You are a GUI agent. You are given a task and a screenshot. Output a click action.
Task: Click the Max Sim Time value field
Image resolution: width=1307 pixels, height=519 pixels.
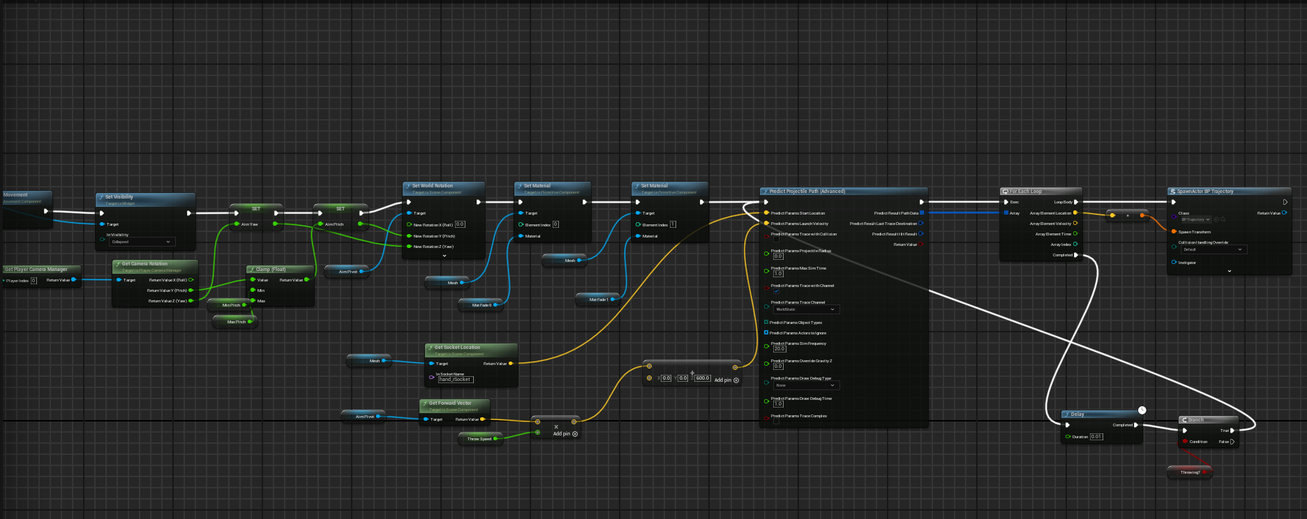[778, 274]
